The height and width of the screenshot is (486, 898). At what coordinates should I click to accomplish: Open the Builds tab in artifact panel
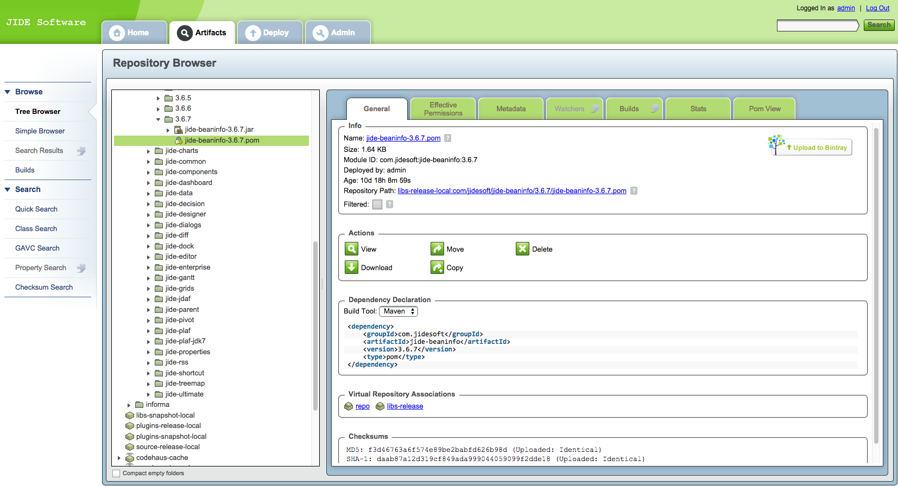pyautogui.click(x=635, y=109)
